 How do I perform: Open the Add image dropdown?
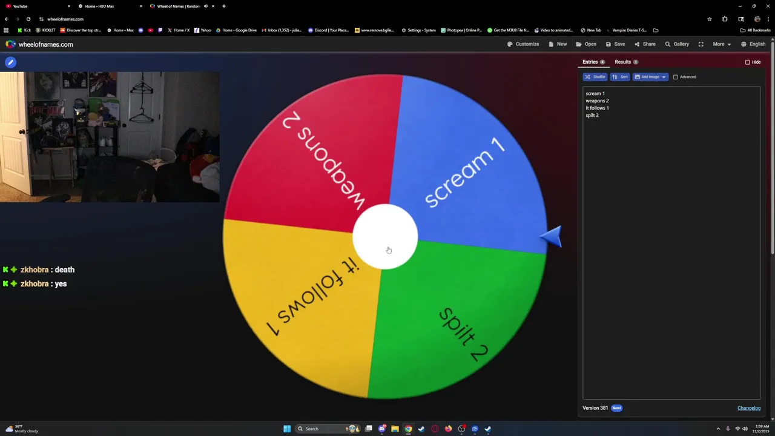(650, 77)
